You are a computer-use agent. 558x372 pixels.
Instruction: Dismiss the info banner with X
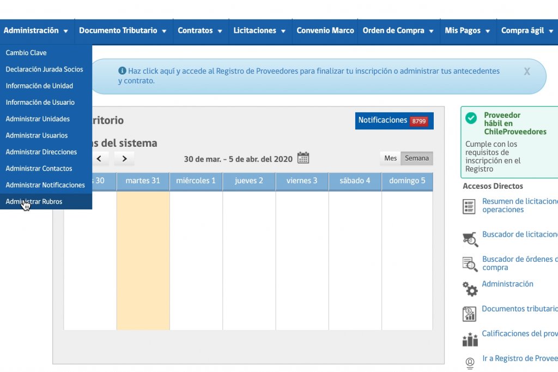pos(527,71)
